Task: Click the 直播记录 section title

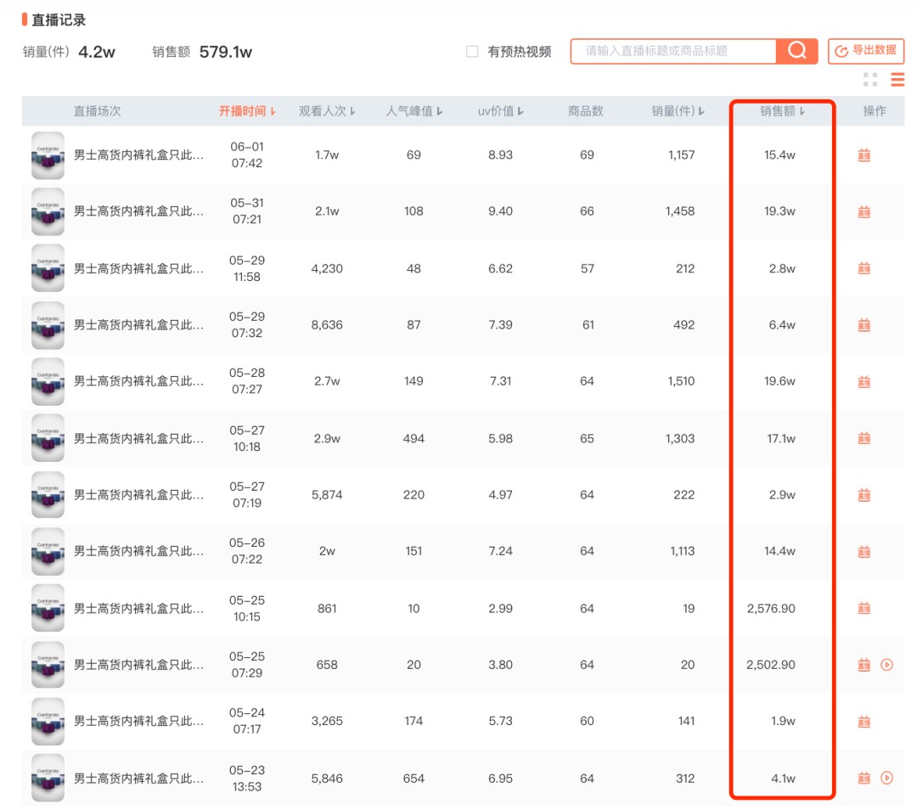Action: 59,20
